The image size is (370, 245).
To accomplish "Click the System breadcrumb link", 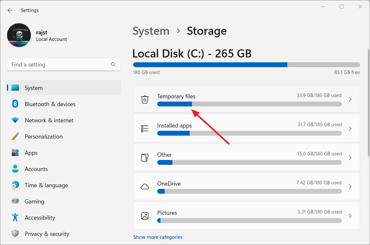I will coord(151,31).
